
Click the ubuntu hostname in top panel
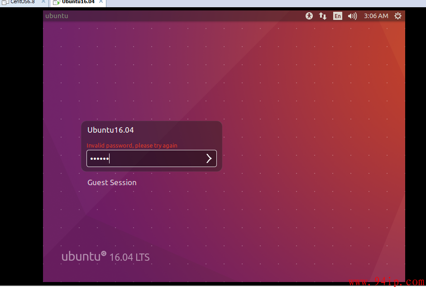coord(57,16)
